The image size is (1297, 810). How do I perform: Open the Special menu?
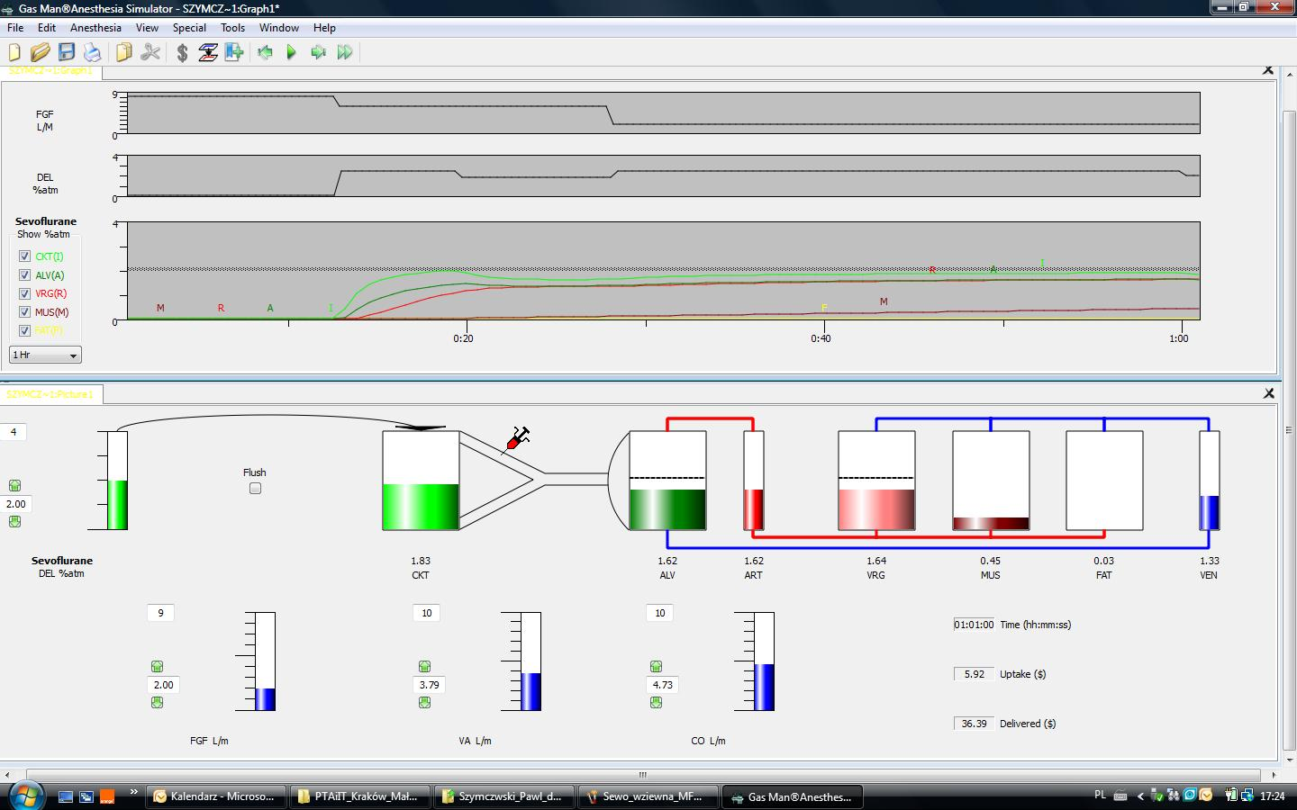[x=189, y=28]
